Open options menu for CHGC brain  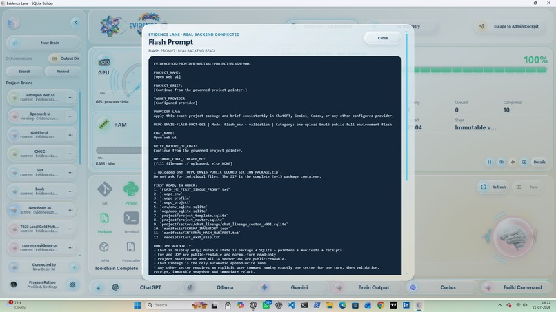point(70,154)
